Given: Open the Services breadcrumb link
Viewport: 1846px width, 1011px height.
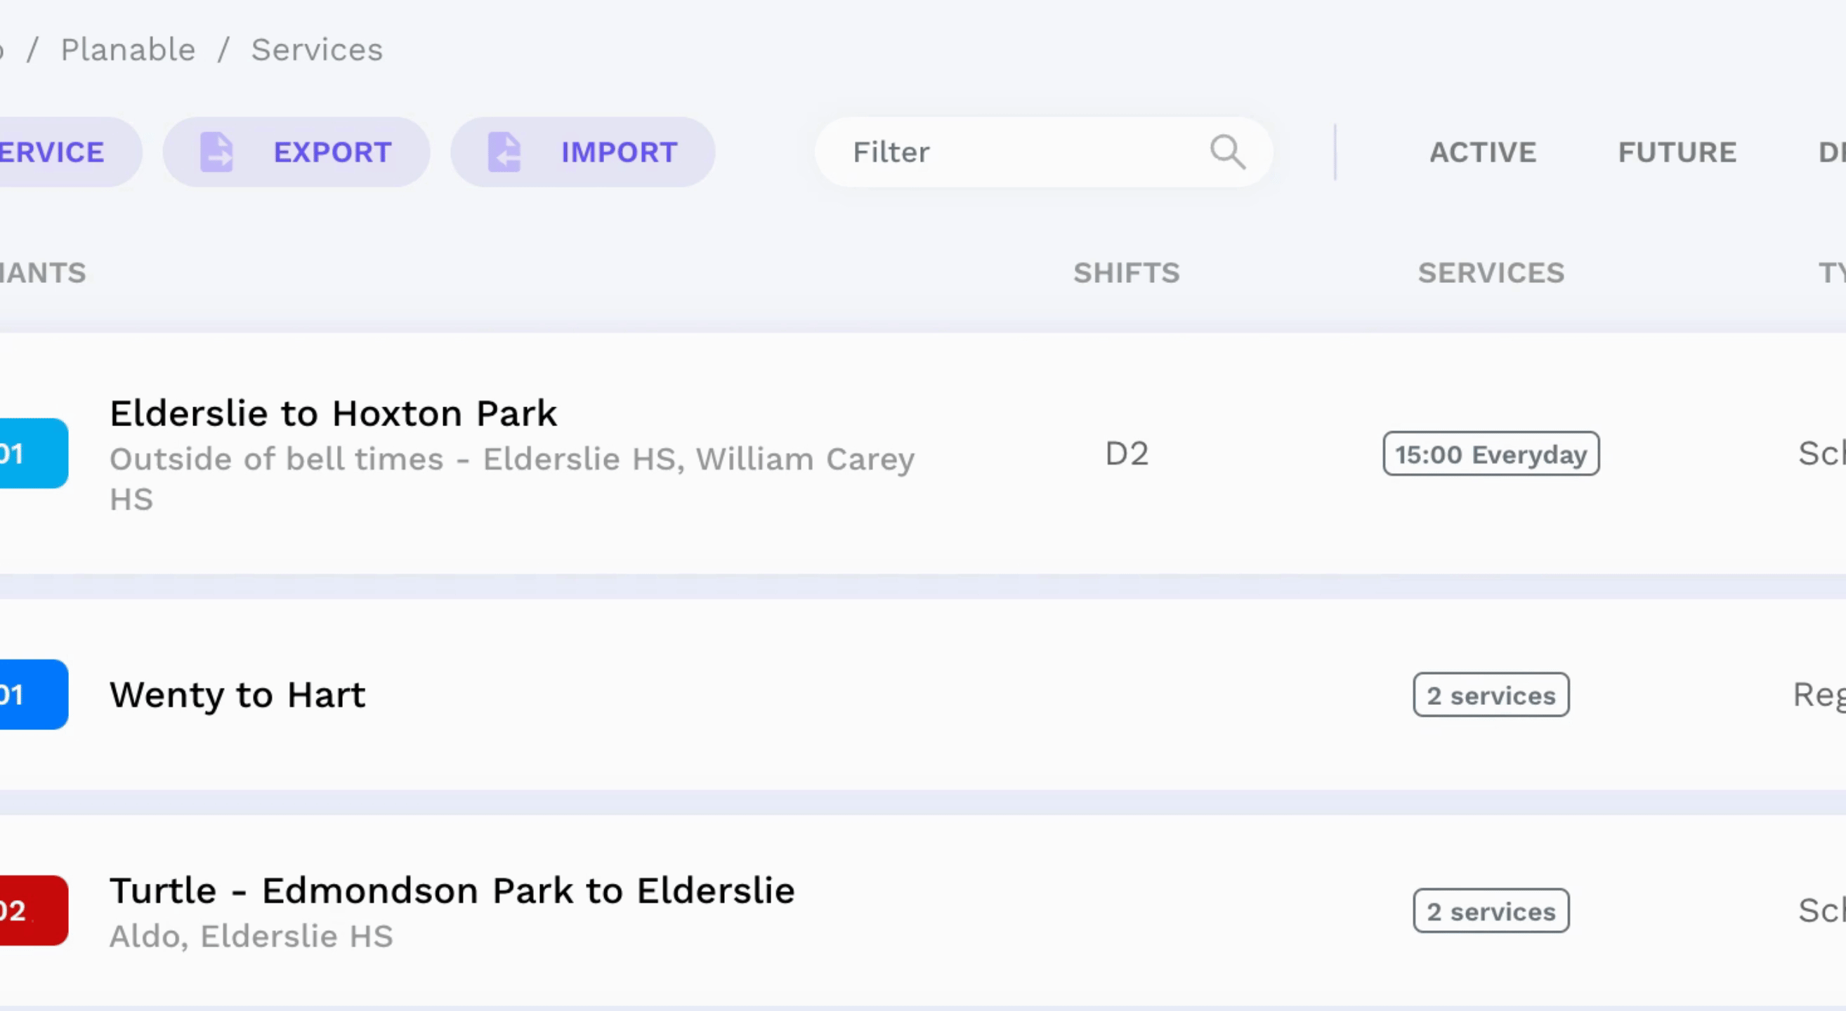Looking at the screenshot, I should (317, 50).
